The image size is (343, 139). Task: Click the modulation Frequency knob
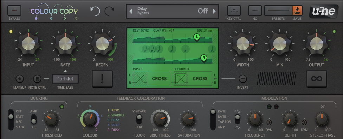click(x=255, y=119)
